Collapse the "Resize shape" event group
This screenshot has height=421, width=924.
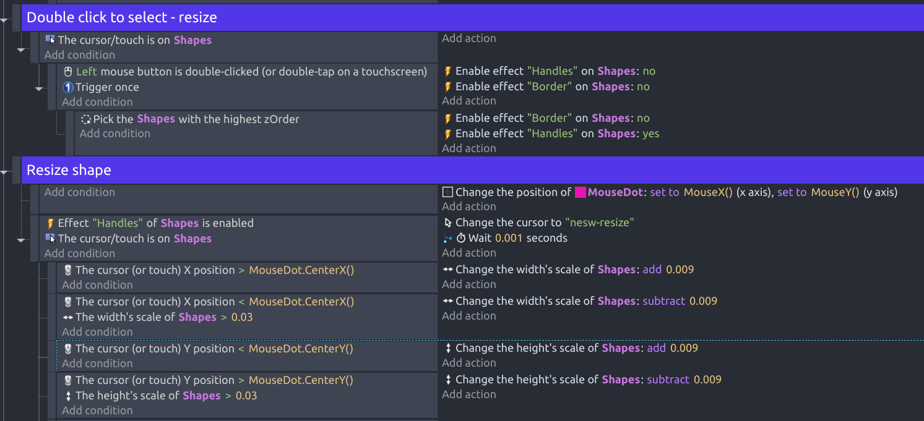click(6, 173)
